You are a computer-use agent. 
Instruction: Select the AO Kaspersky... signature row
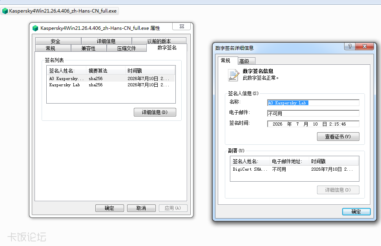111,78
